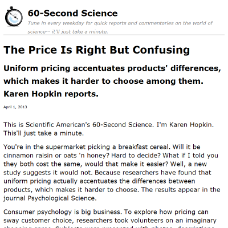Click the word "imaginary" in the last paragraph

point(201,221)
